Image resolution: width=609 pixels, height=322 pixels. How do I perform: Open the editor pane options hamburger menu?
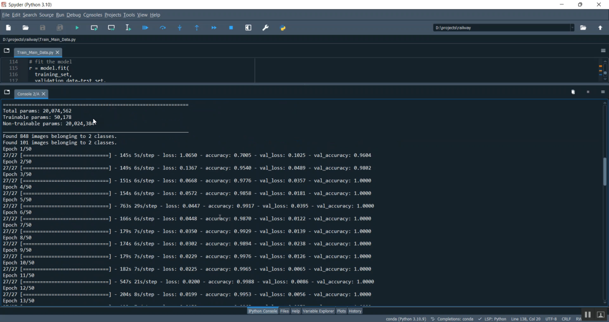[x=603, y=51]
